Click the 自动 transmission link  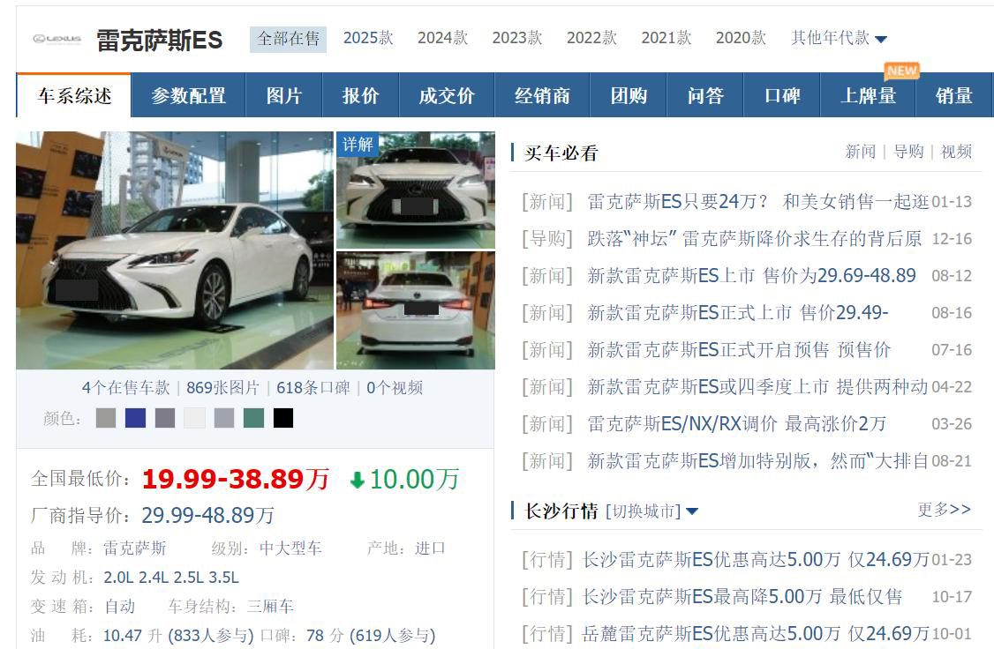coord(120,607)
